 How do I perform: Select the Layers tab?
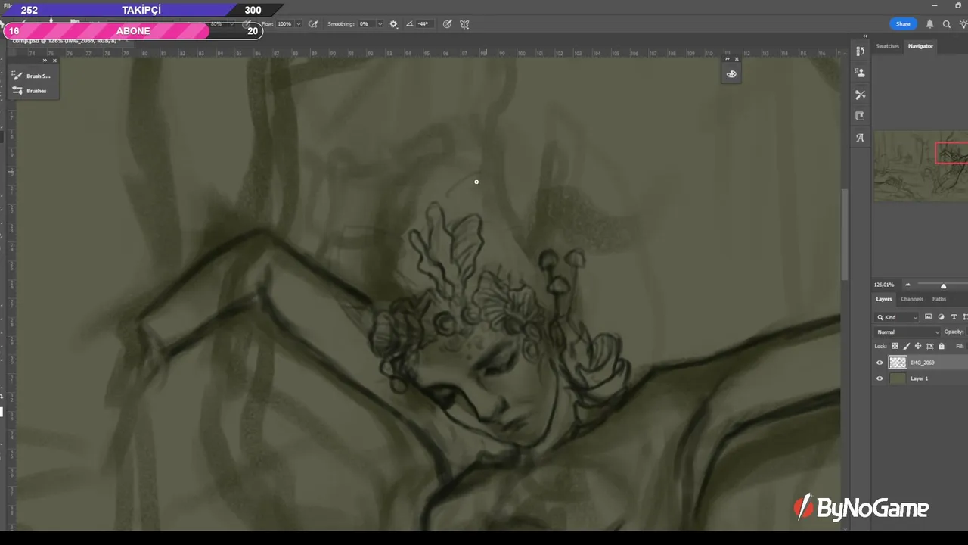[884, 299]
